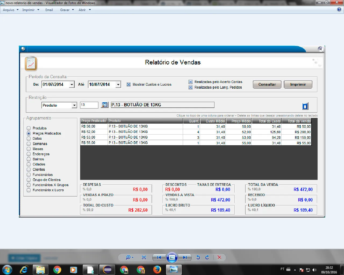Click the Consultar button
This screenshot has width=344, height=275.
(267, 85)
